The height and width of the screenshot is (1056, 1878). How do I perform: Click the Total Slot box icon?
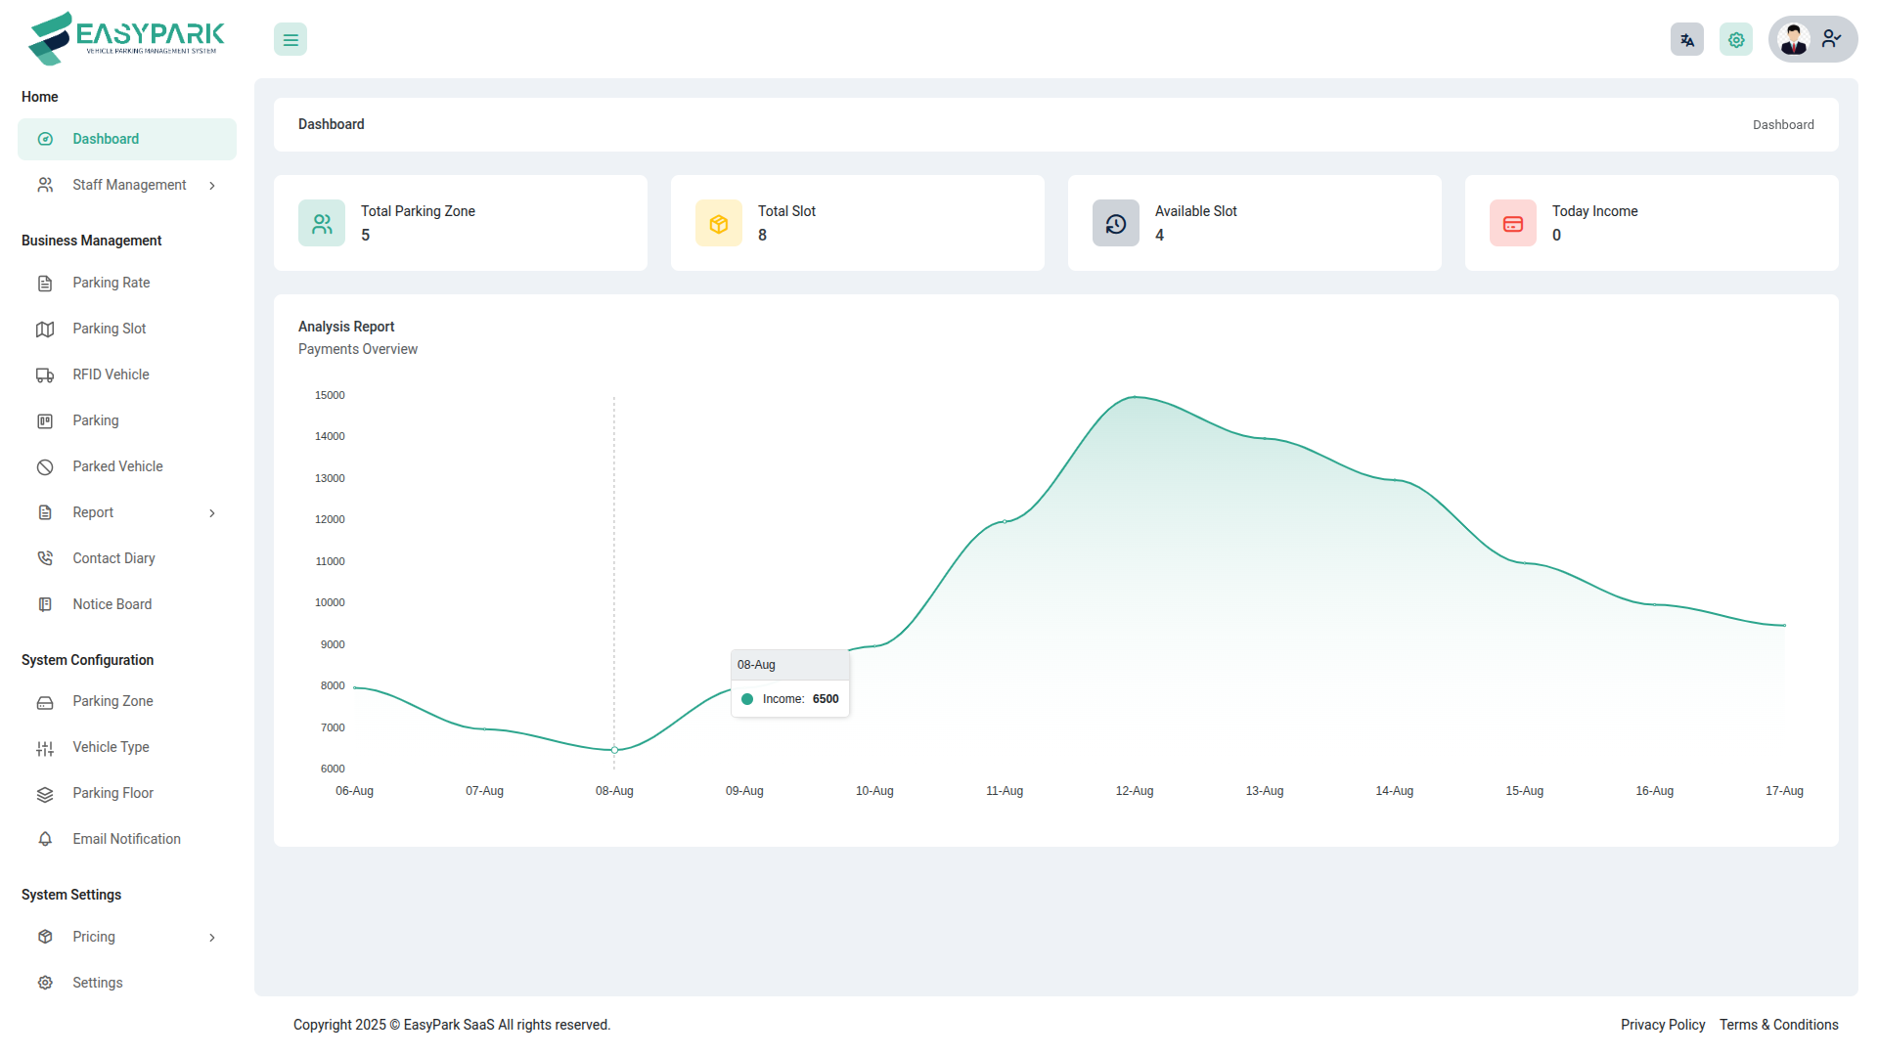[x=719, y=224]
